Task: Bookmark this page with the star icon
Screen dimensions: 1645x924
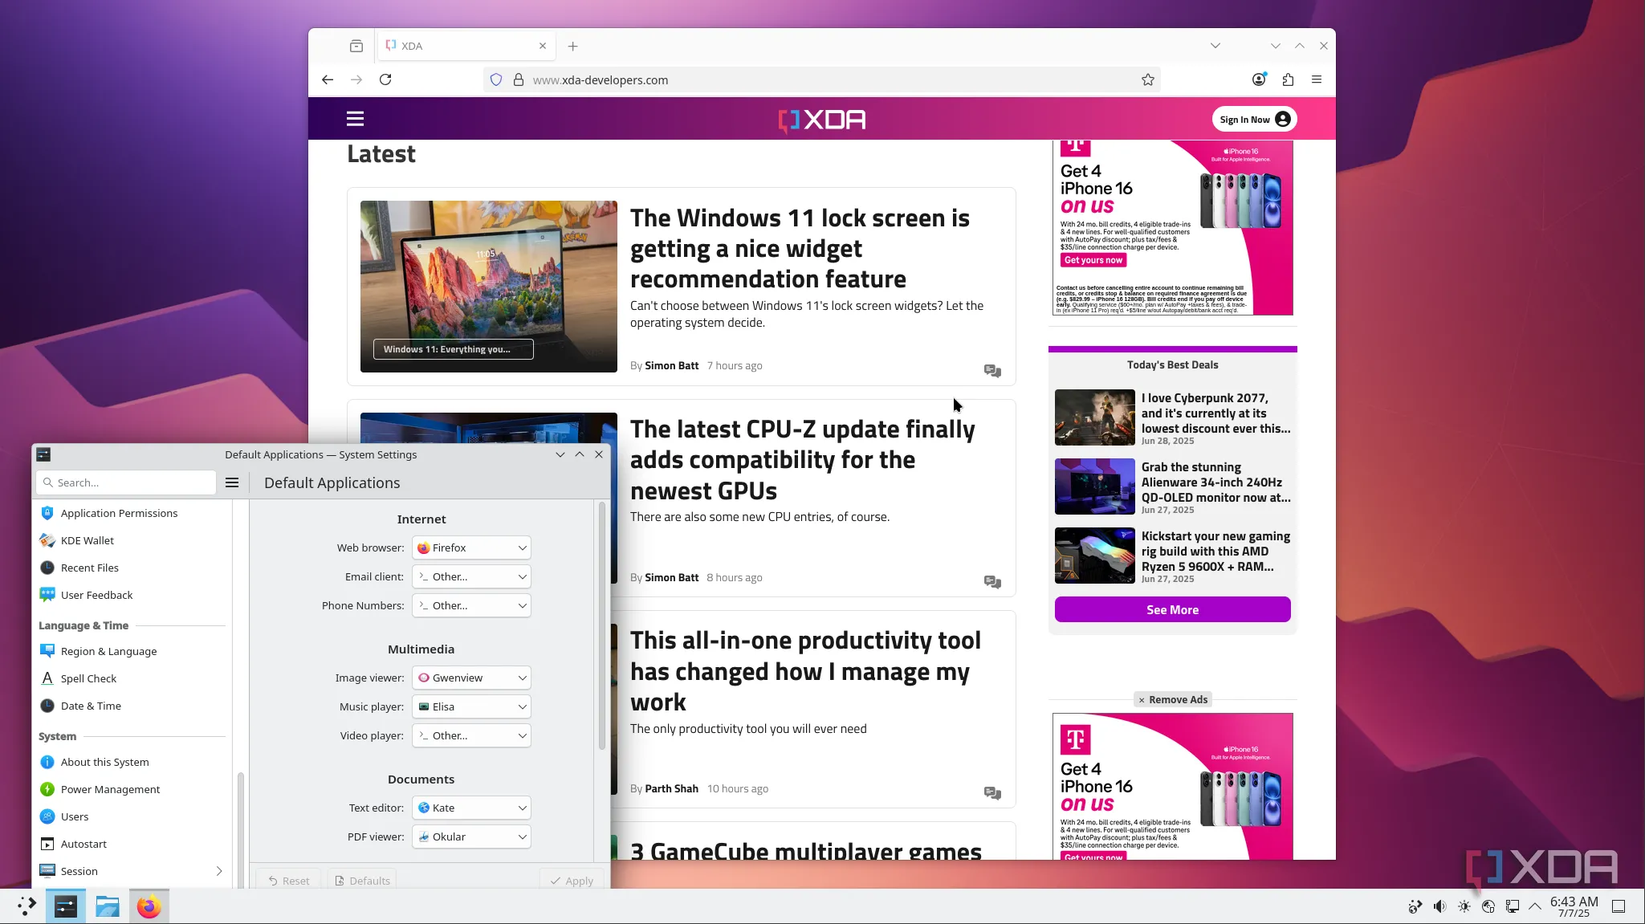Action: (1147, 79)
